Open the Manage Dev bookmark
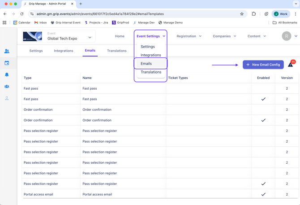 pos(144,22)
